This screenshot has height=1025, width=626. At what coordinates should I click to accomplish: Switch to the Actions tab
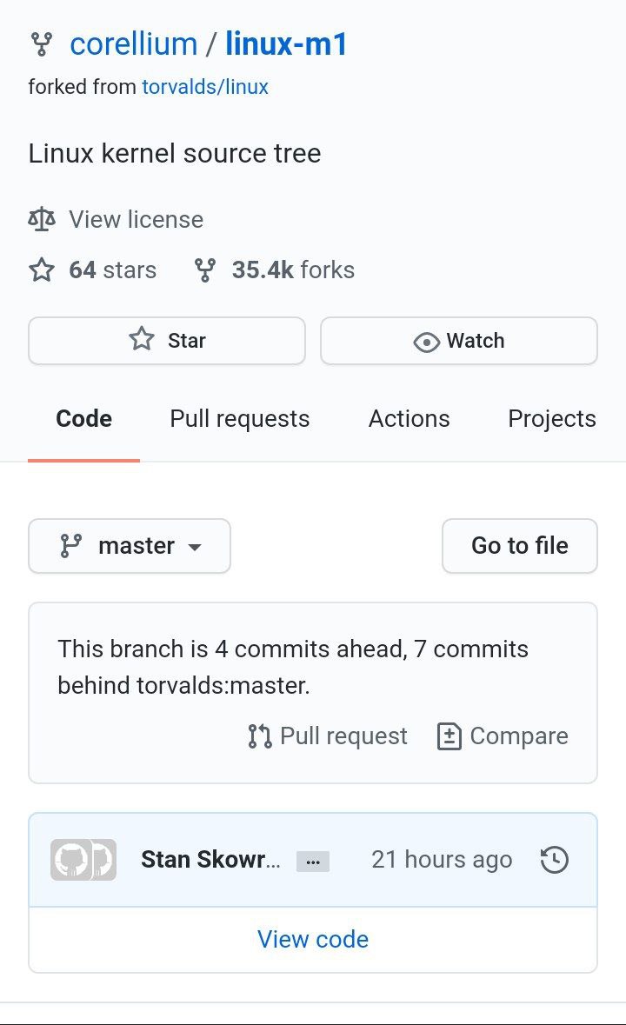(409, 418)
